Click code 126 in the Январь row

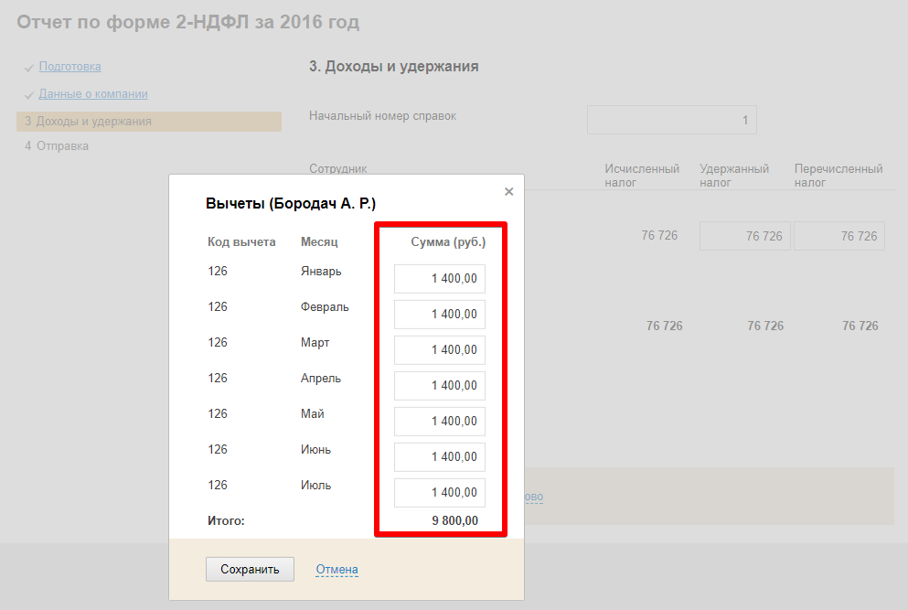point(218,271)
